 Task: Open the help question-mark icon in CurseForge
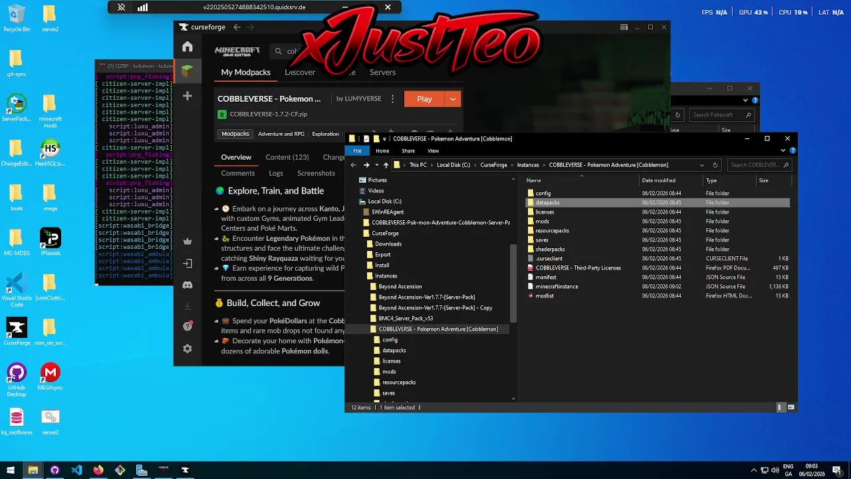187,327
